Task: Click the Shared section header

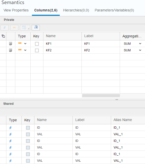Action: (x=8, y=104)
